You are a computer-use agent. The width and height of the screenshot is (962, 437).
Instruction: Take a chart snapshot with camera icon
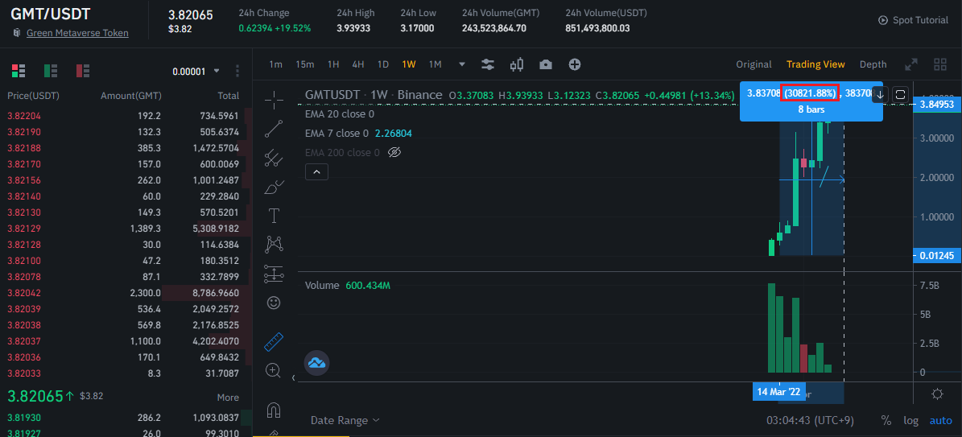point(546,64)
